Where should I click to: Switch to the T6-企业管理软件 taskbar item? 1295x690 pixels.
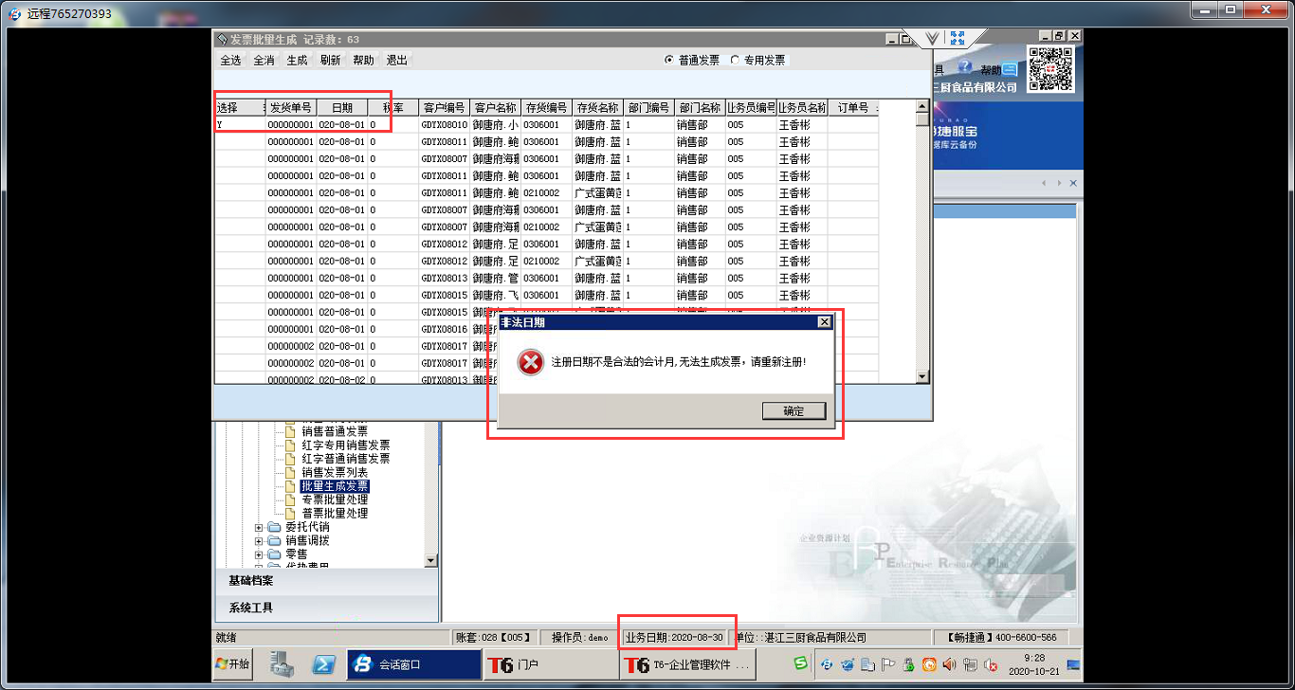(686, 664)
